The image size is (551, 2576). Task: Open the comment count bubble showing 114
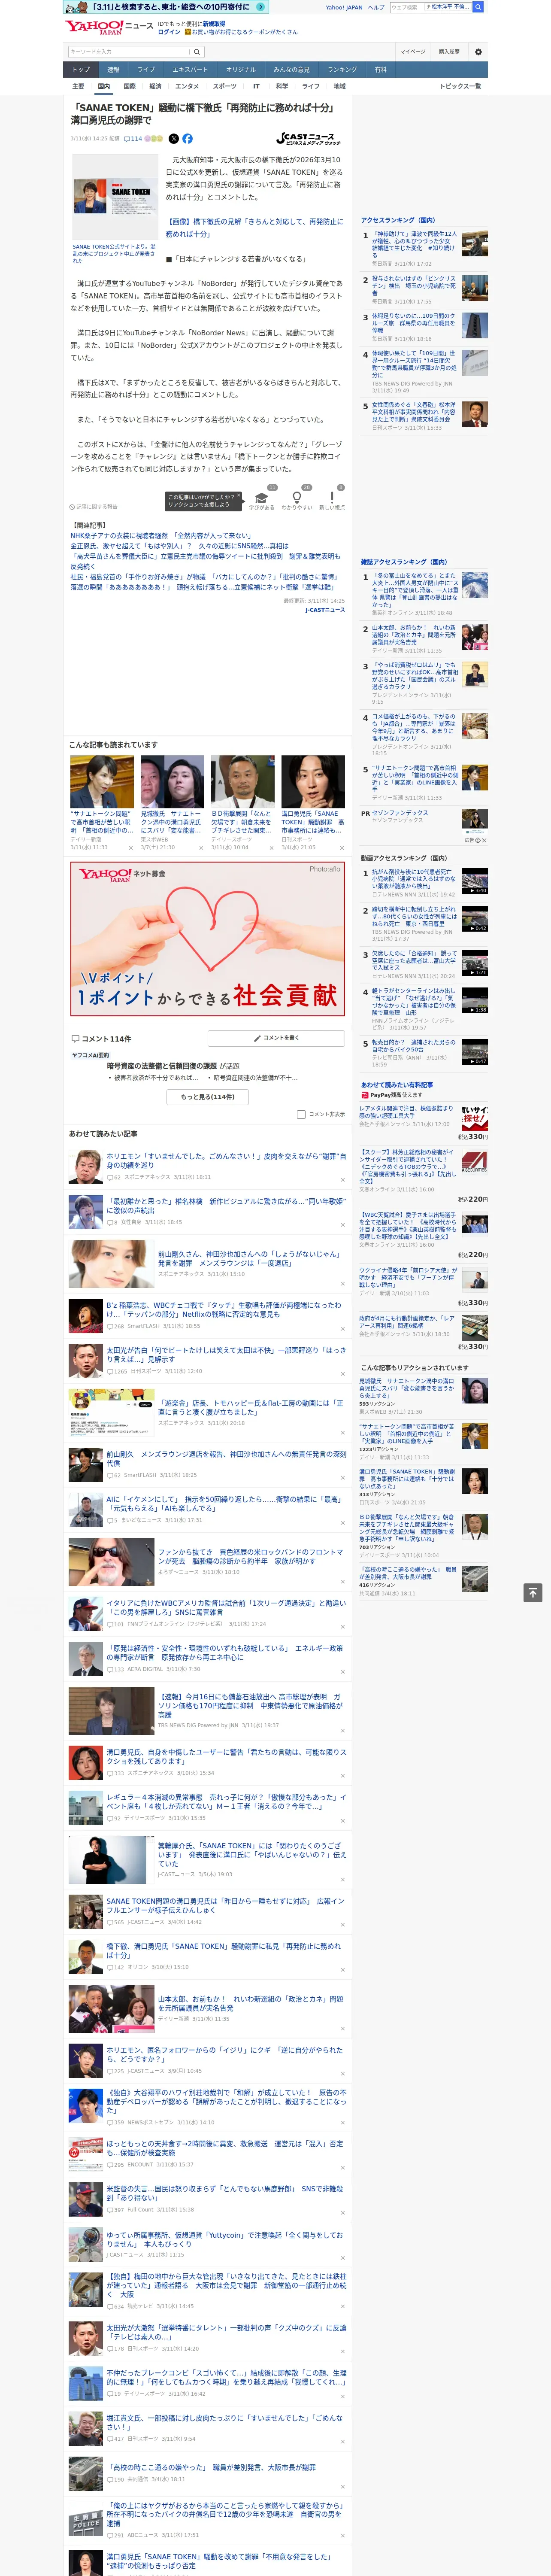coord(133,139)
